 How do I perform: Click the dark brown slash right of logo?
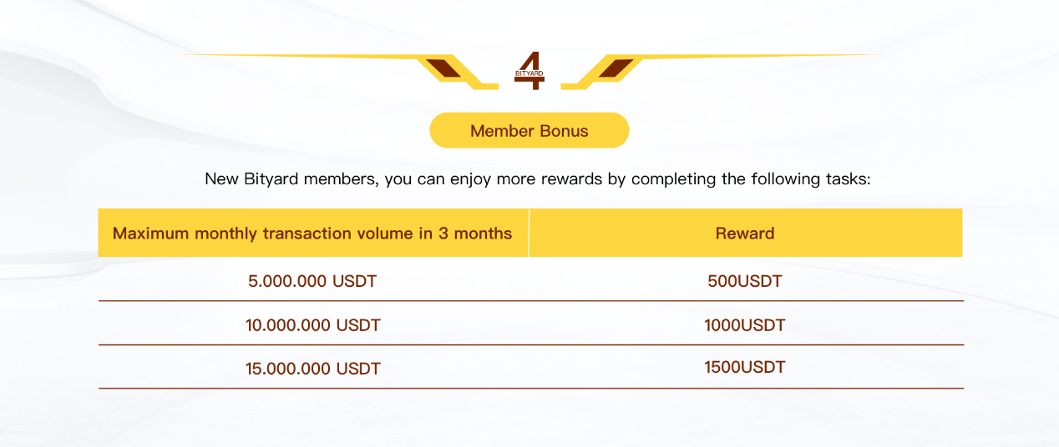616,69
